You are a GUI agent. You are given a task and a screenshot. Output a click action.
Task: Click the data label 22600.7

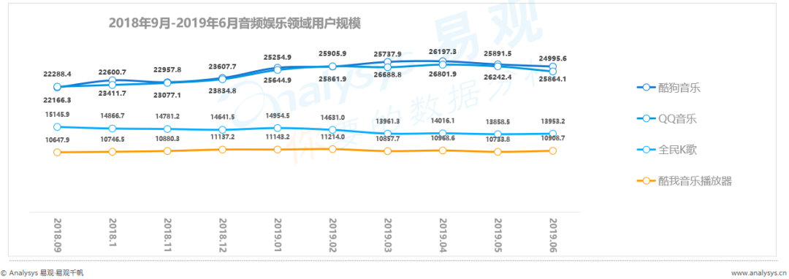(113, 72)
